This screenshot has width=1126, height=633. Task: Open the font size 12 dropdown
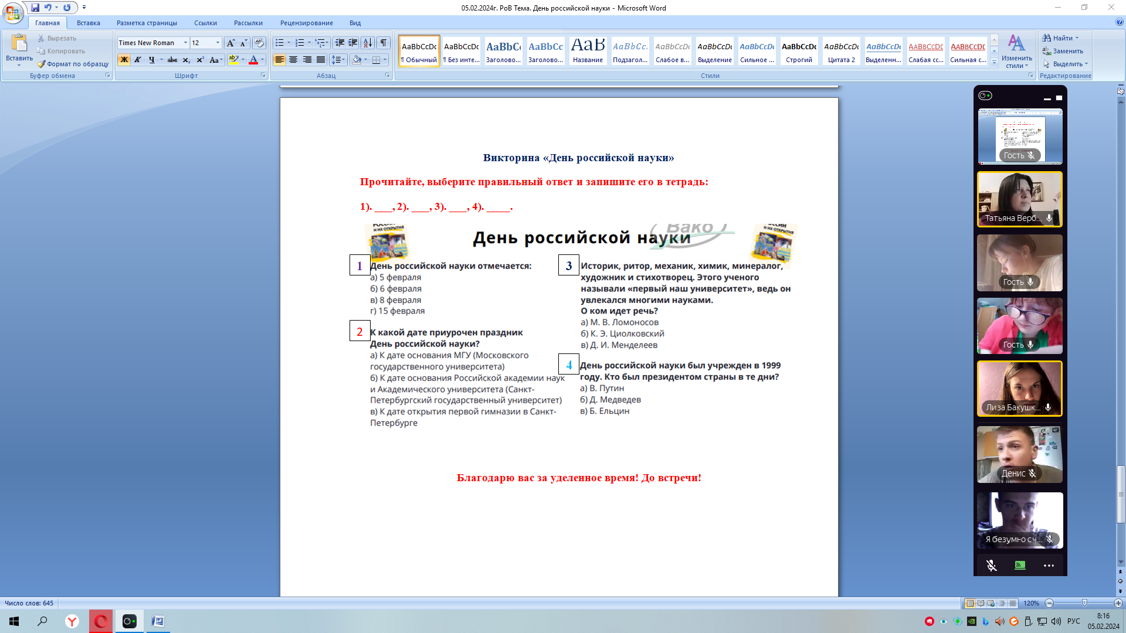point(218,43)
